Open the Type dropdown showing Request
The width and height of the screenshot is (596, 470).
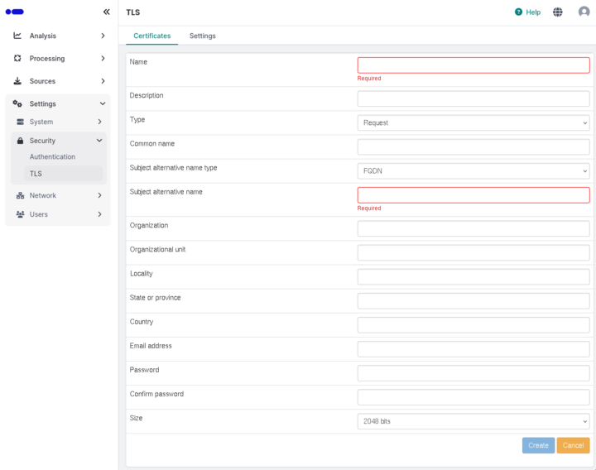473,122
